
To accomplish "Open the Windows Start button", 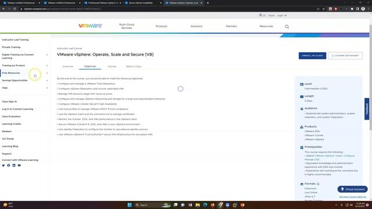I will tap(130, 205).
